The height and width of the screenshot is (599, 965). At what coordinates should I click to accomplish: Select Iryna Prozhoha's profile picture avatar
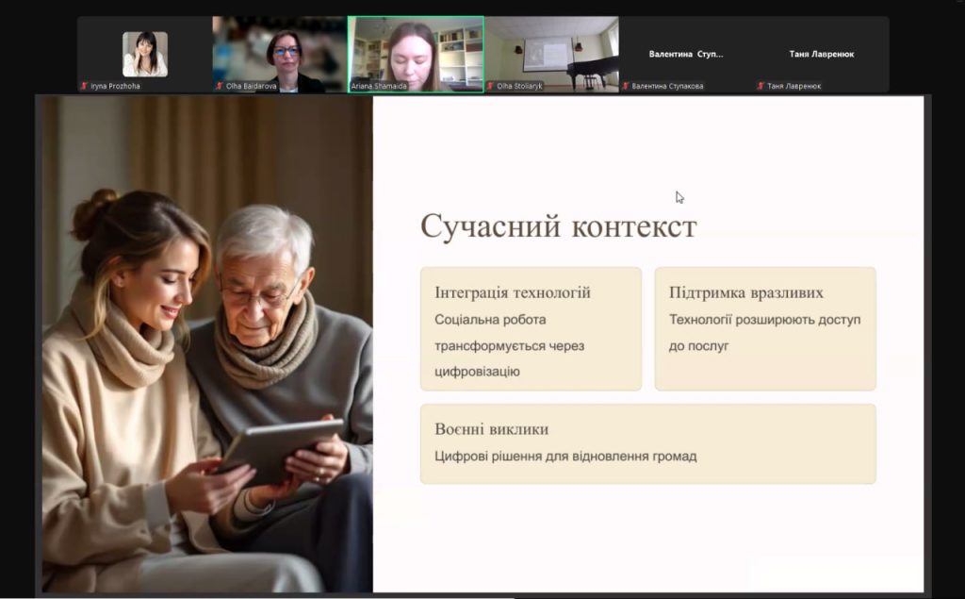point(144,54)
